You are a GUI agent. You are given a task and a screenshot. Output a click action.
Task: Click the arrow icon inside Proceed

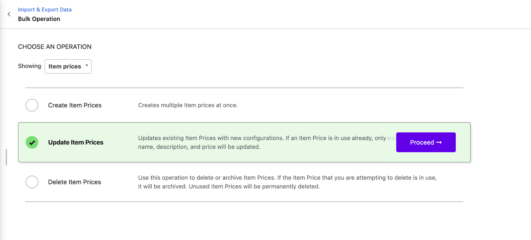pos(439,142)
